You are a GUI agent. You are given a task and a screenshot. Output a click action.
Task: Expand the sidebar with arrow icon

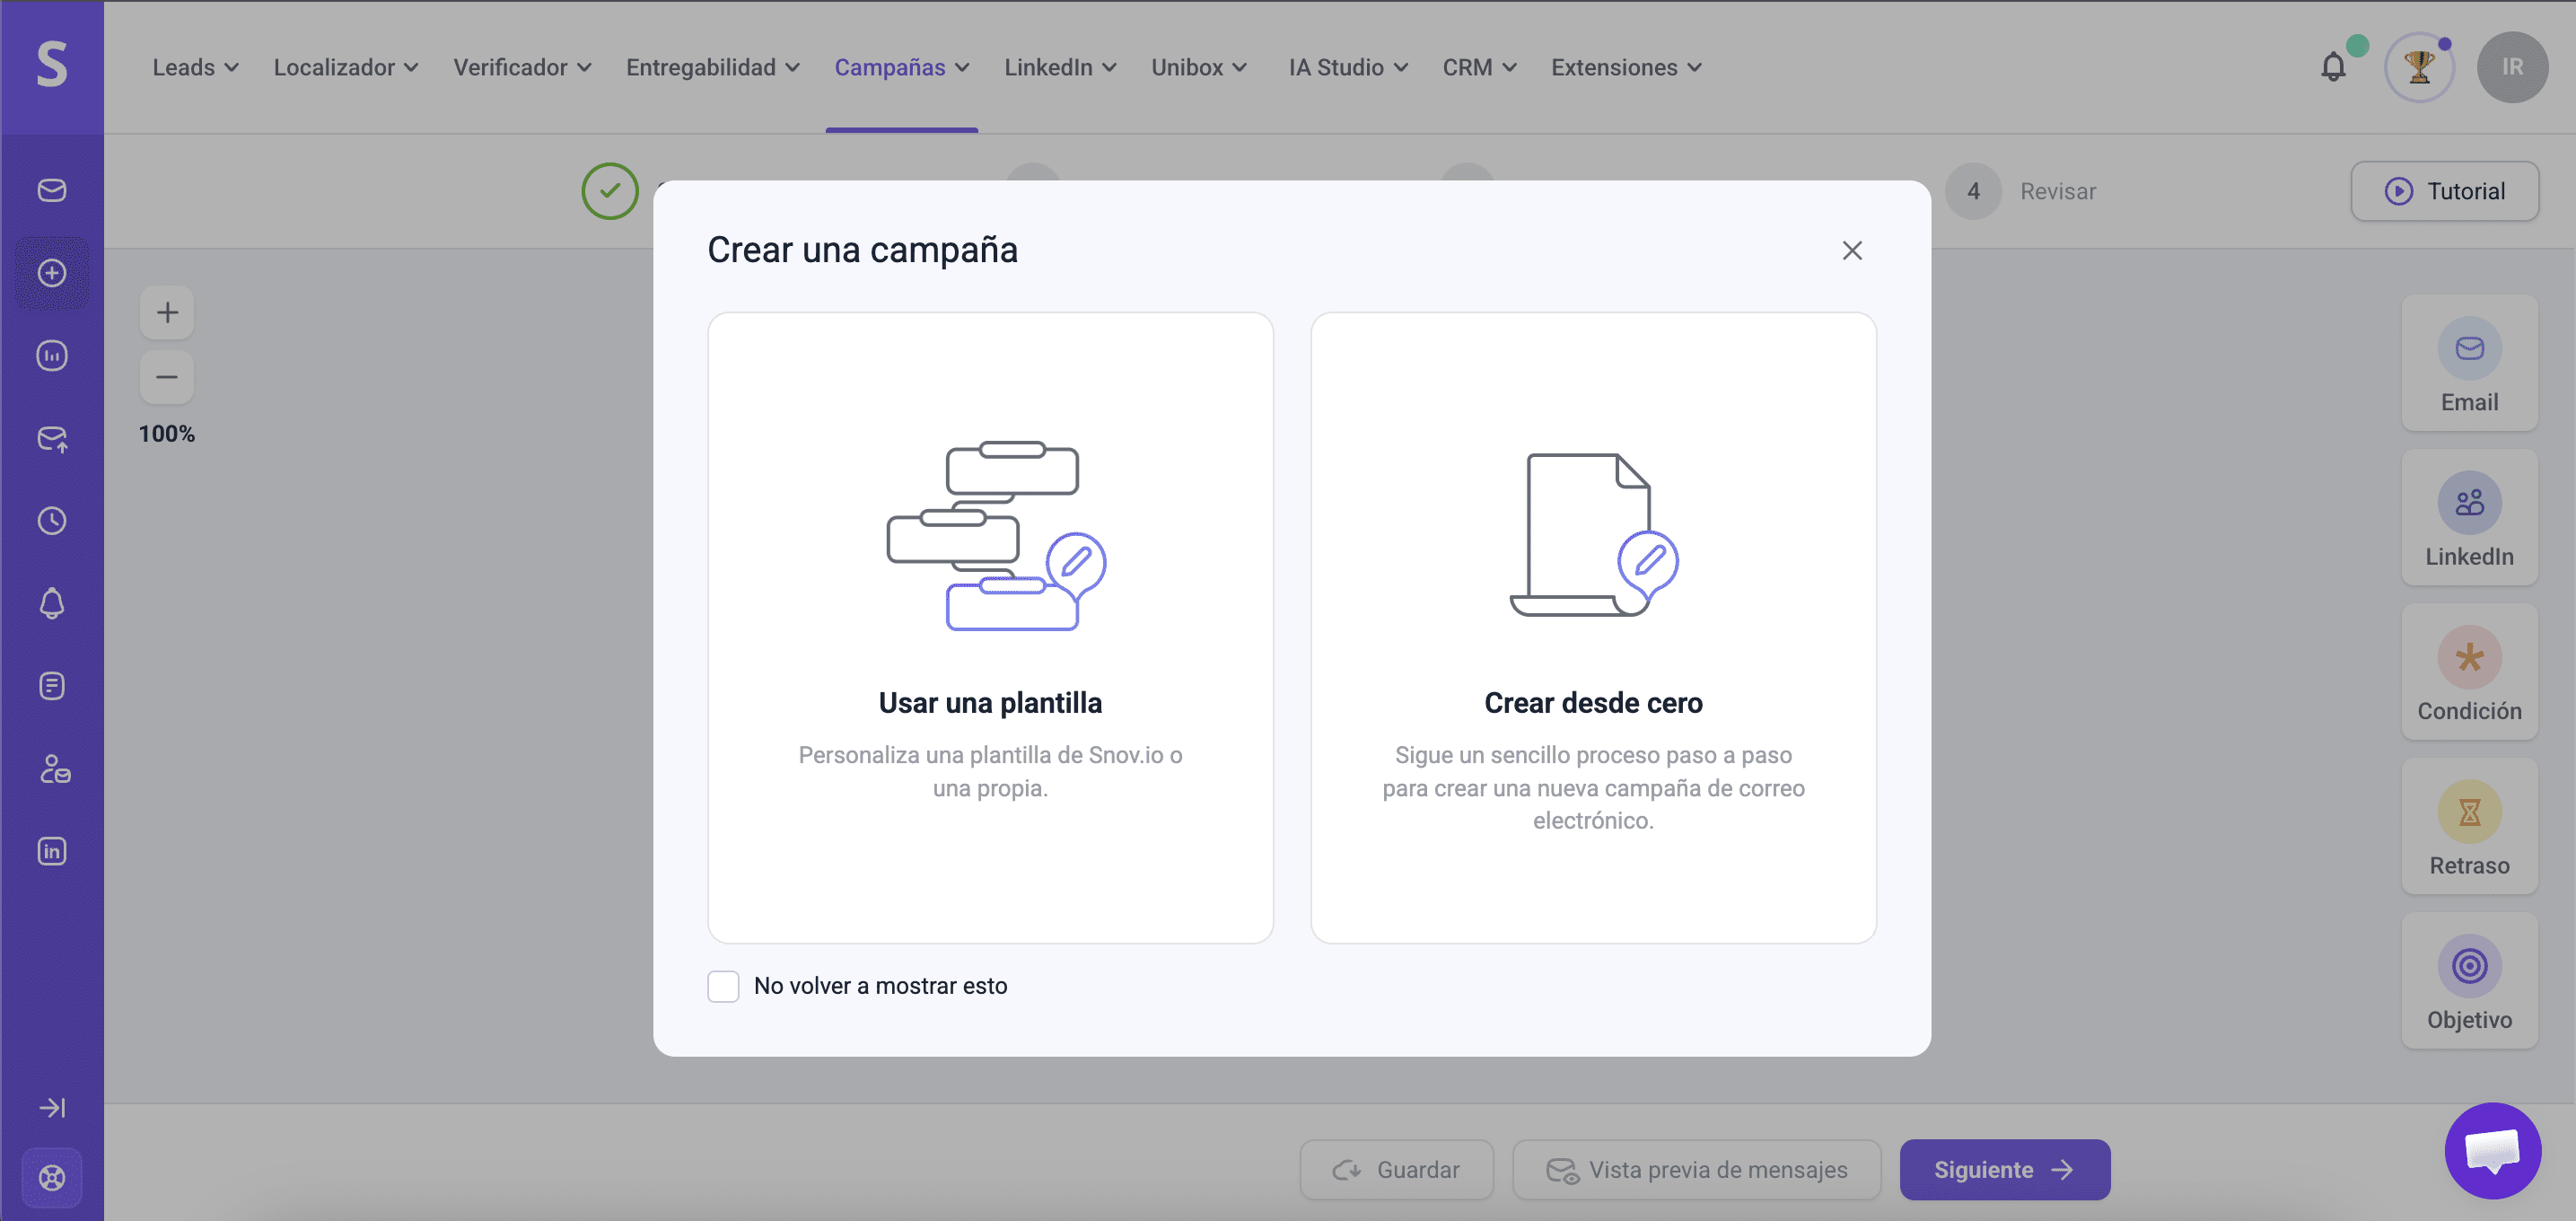(x=52, y=1108)
